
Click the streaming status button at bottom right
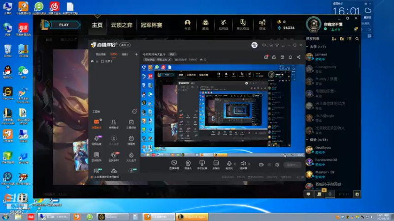pyautogui.click(x=293, y=165)
